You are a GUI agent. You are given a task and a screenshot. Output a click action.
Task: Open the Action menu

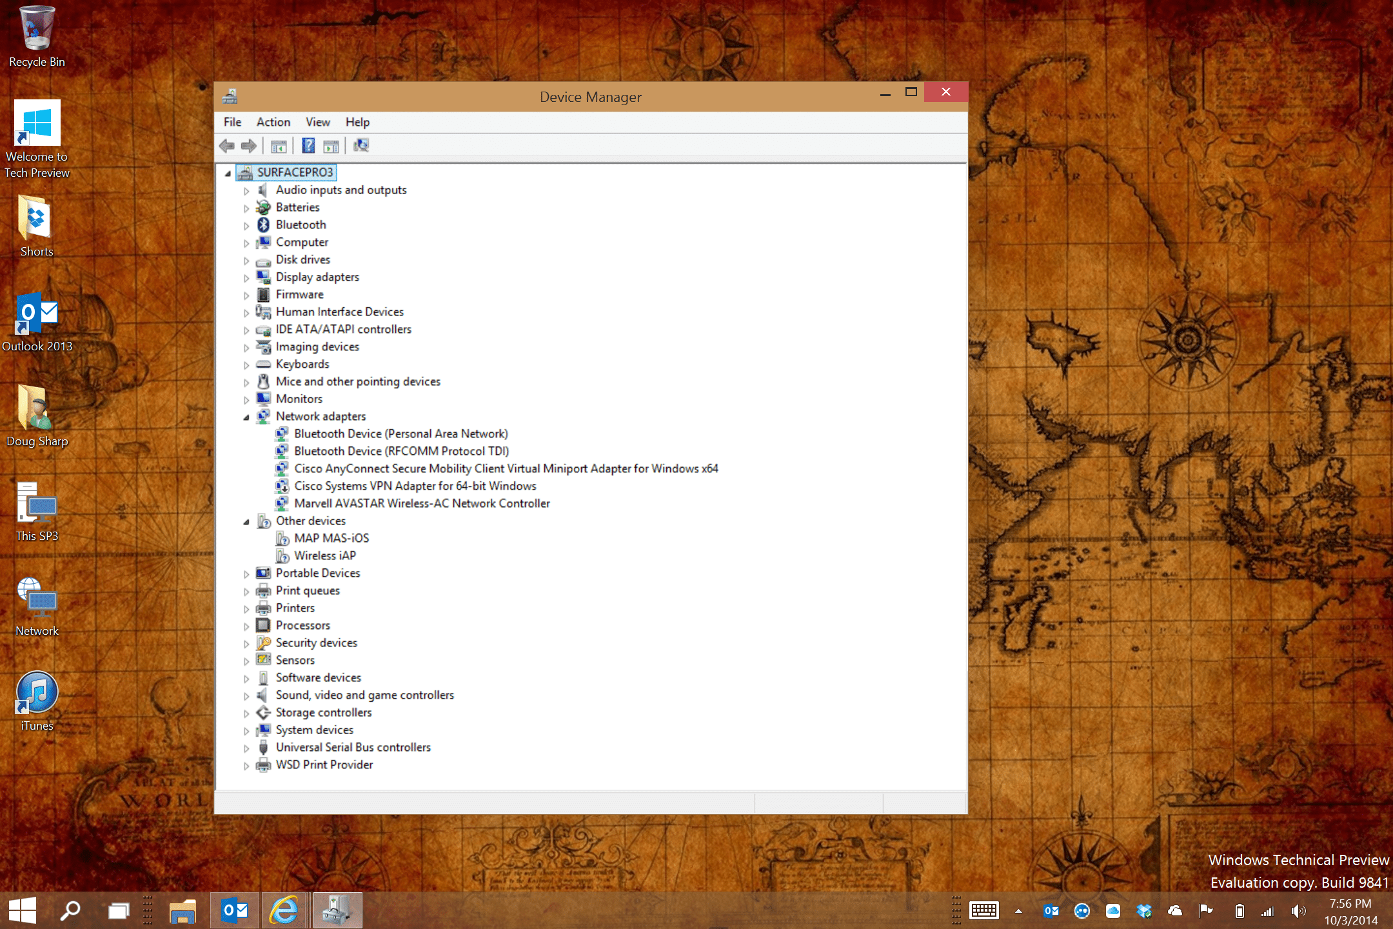click(273, 122)
